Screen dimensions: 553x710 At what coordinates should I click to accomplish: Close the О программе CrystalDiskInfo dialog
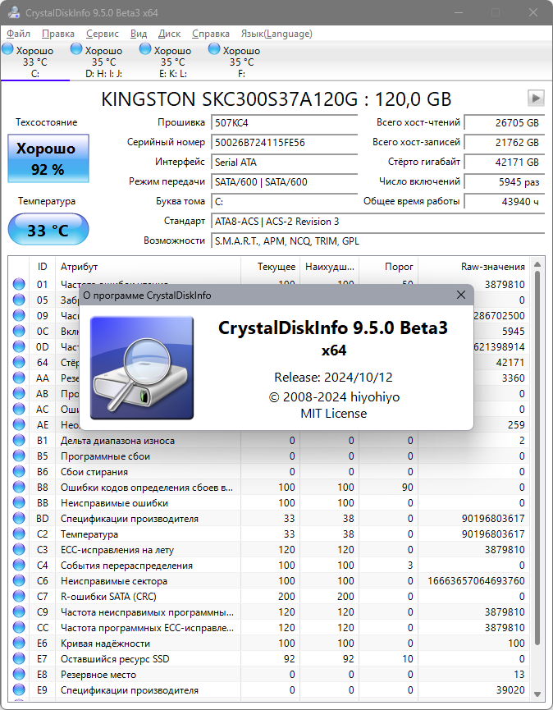coord(460,295)
